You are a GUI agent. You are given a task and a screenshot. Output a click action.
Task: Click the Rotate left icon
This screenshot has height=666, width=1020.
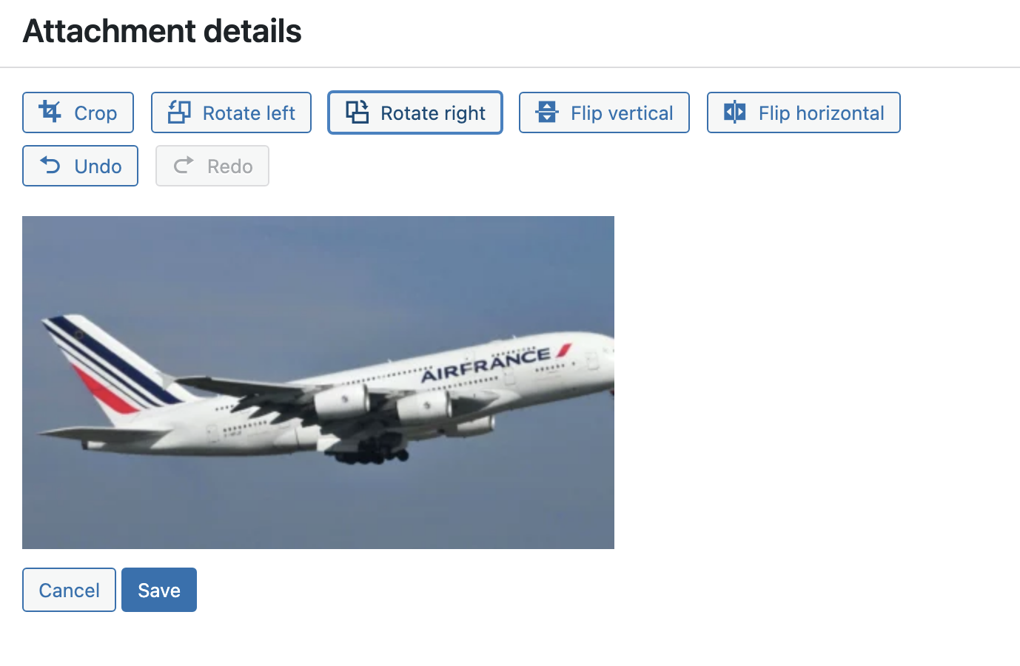point(179,112)
